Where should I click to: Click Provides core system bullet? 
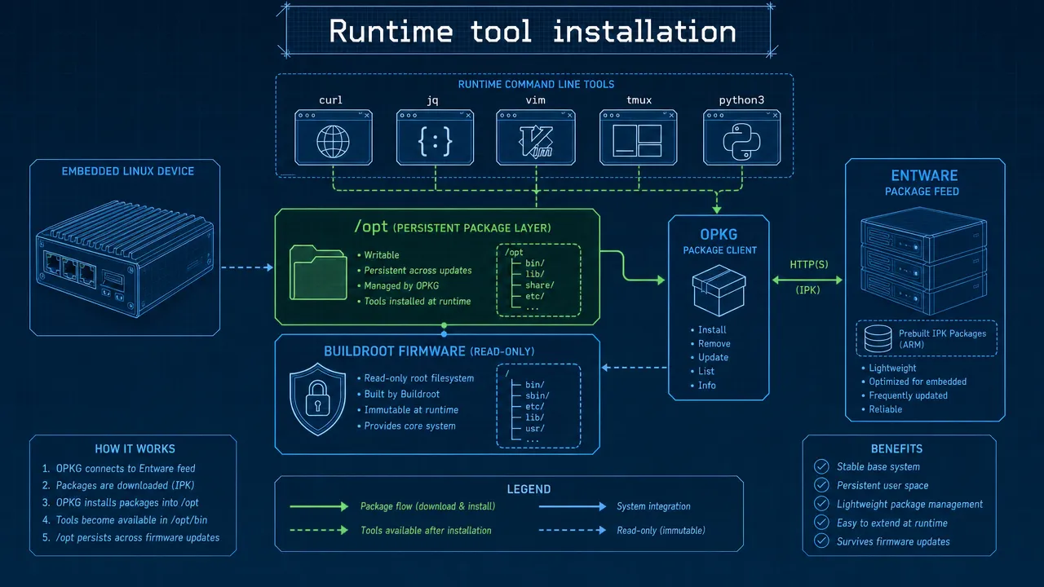pos(409,426)
